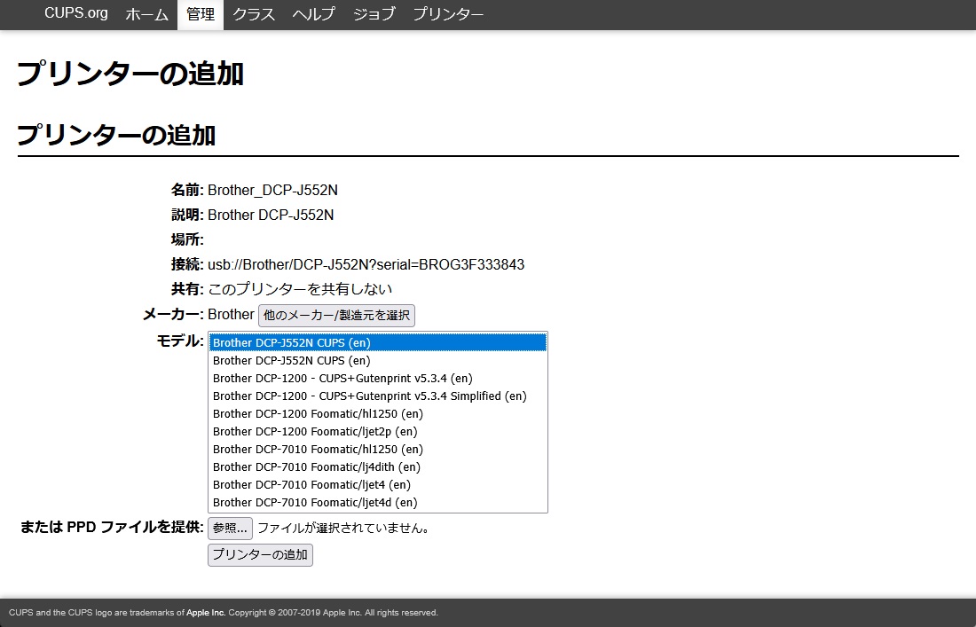Go to the ホーム tab
The width and height of the screenshot is (976, 627).
coord(147,13)
